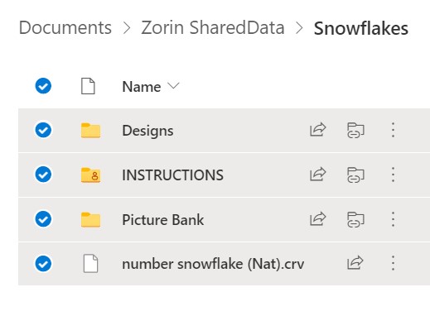Uncheck the INSTRUCTIONS folder selection
This screenshot has width=430, height=311.
click(43, 175)
